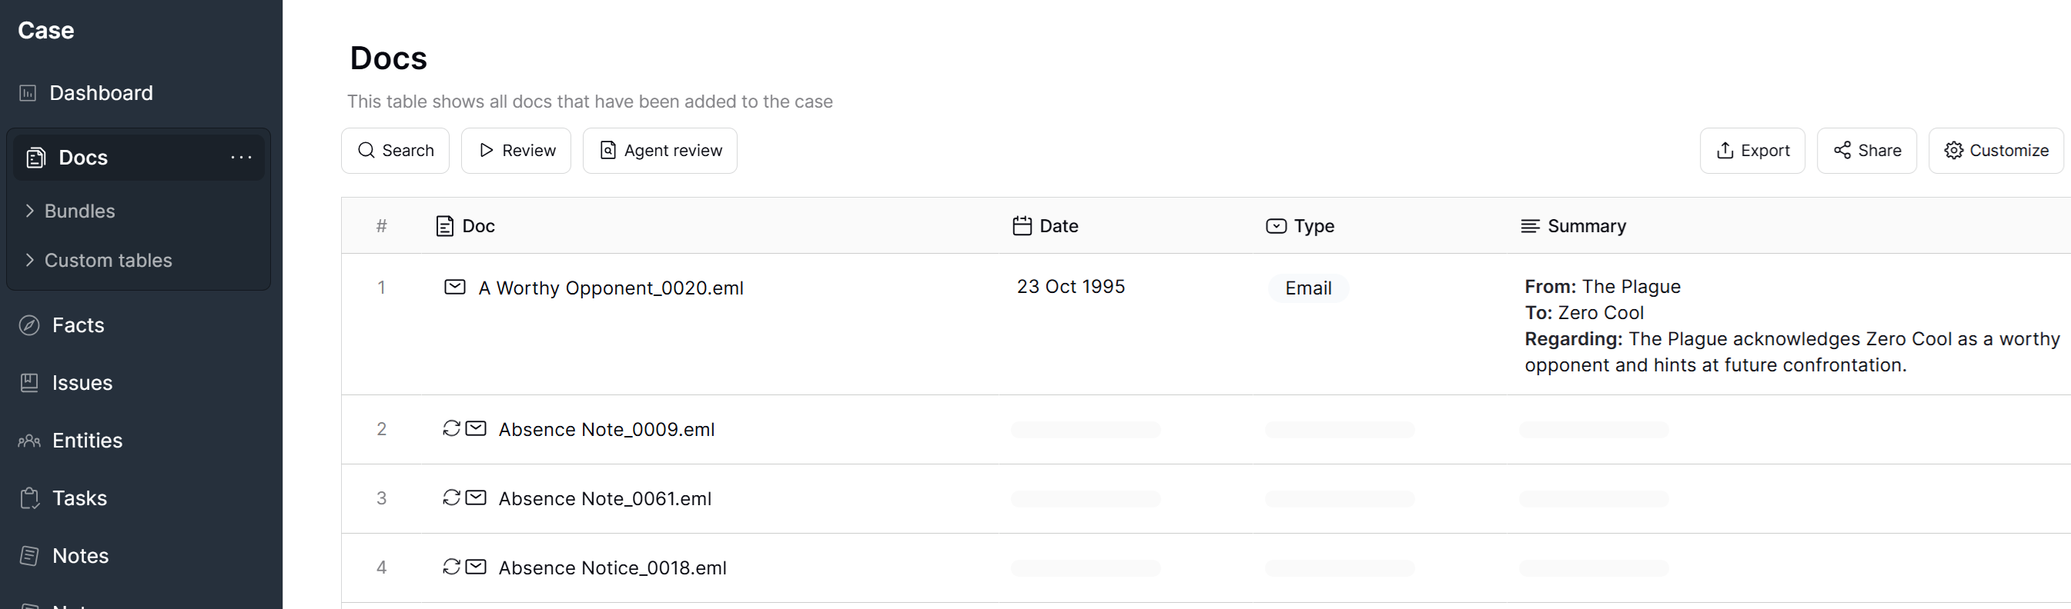Image resolution: width=2071 pixels, height=609 pixels.
Task: Open Facts from the sidebar
Action: point(78,325)
